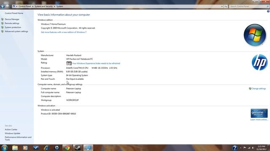Expand the arrow after System and Security breadcrumb
The image size is (270, 151).
tap(54, 6)
